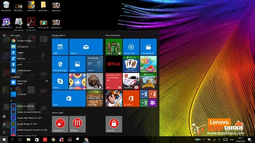Launch the Word small tile

tap(144, 94)
